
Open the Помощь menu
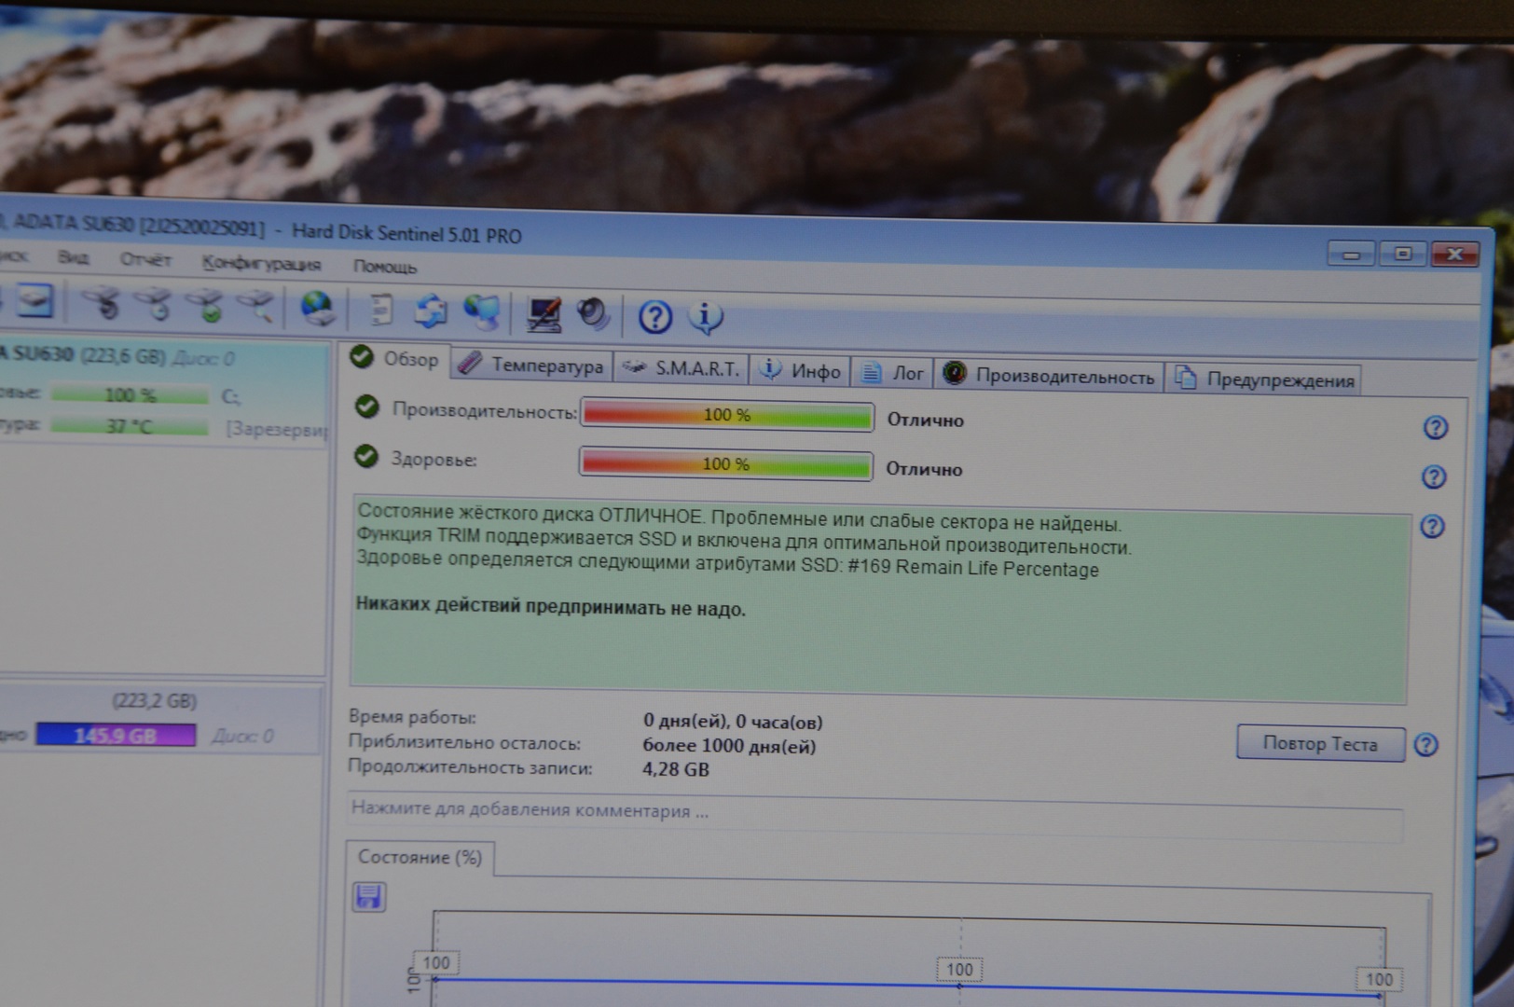[384, 267]
